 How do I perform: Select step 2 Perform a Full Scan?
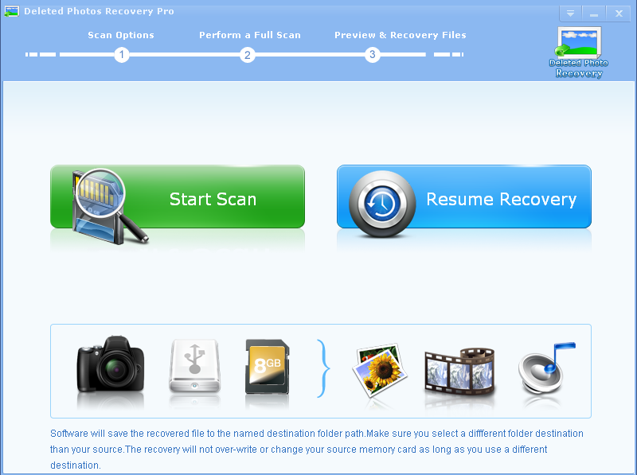click(249, 35)
